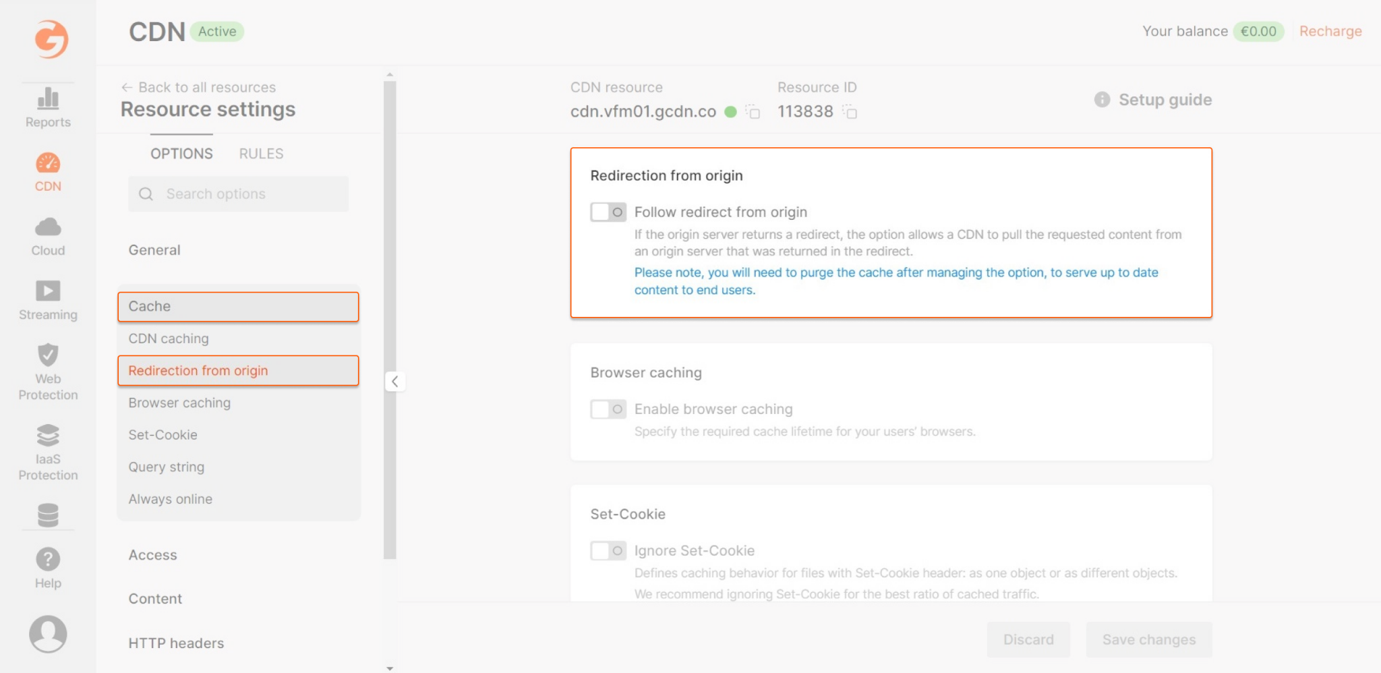Click the Recharge link
The image size is (1381, 673).
tap(1330, 31)
